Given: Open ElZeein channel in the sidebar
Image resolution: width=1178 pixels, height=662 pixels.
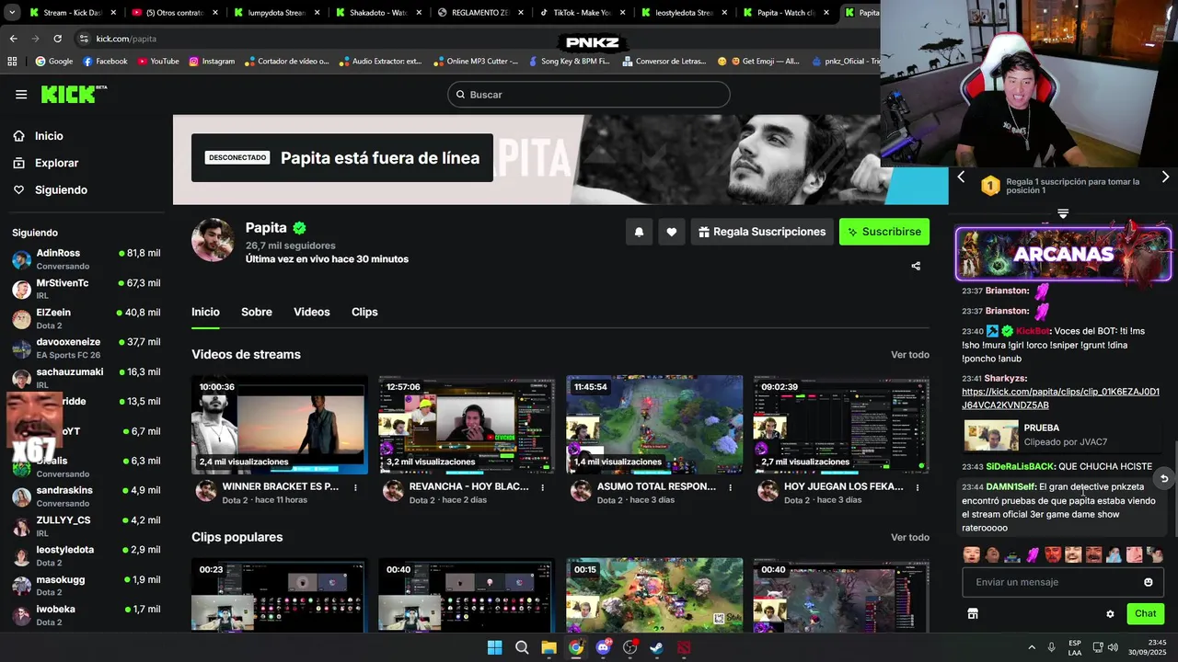Looking at the screenshot, I should click(86, 318).
